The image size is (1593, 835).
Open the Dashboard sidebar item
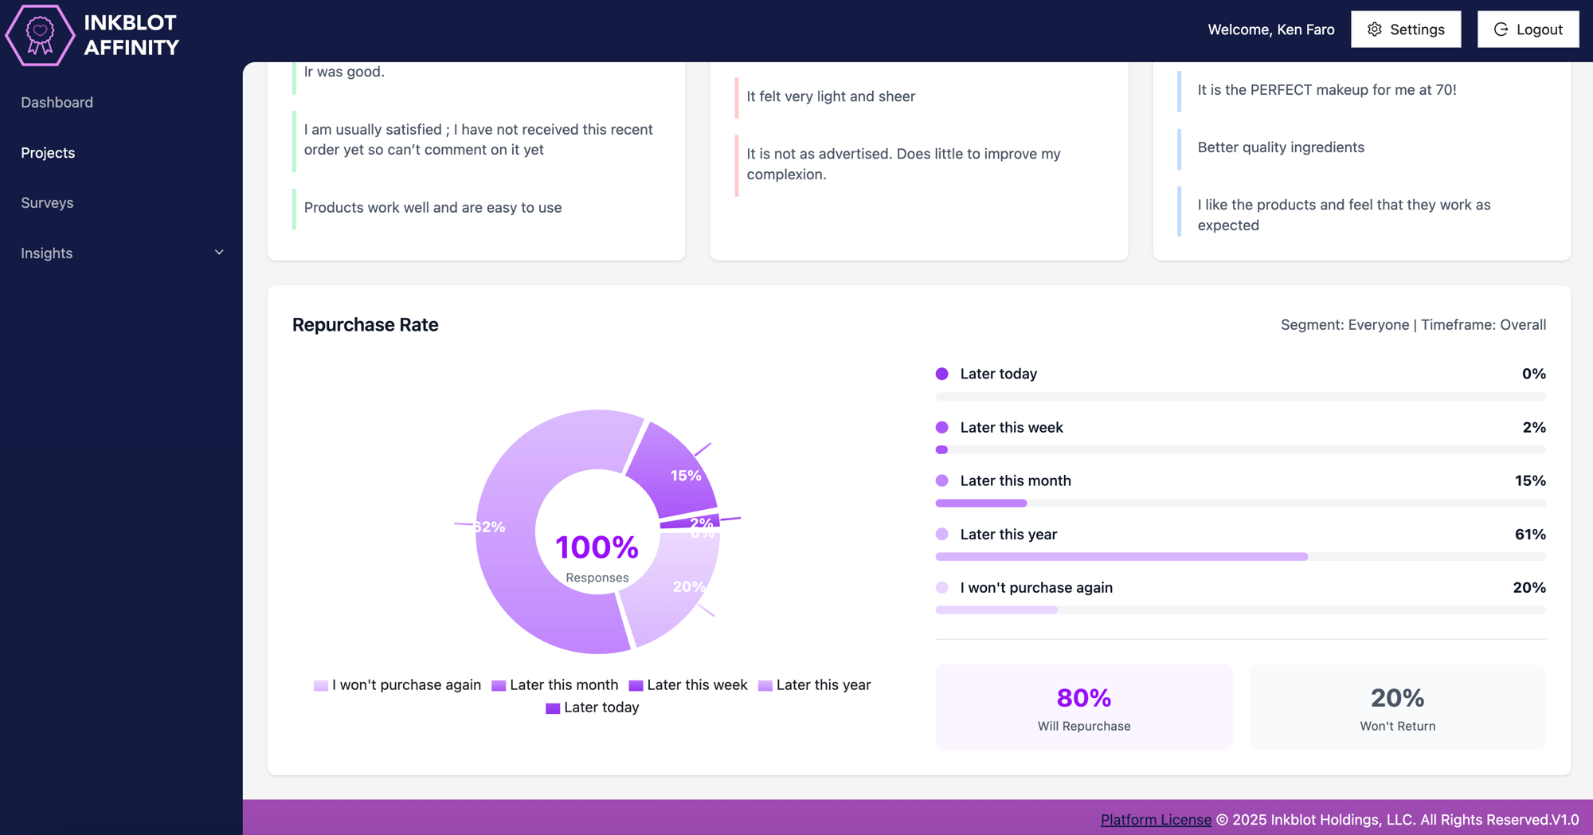57,102
